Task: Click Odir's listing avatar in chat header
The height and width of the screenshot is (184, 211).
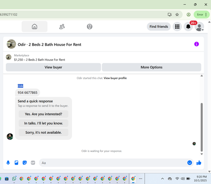Action: pyautogui.click(x=11, y=44)
